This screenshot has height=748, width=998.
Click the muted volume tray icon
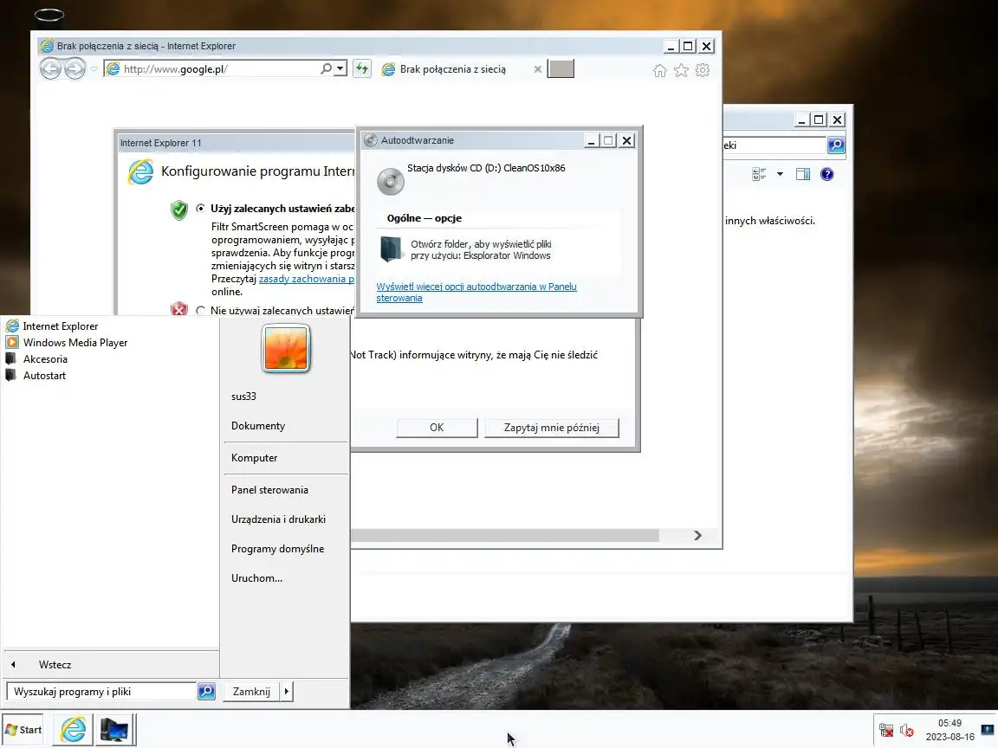907,730
